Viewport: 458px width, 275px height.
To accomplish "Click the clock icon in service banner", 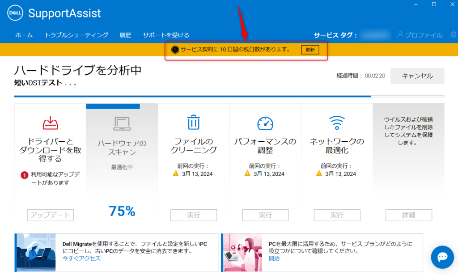I will [175, 50].
